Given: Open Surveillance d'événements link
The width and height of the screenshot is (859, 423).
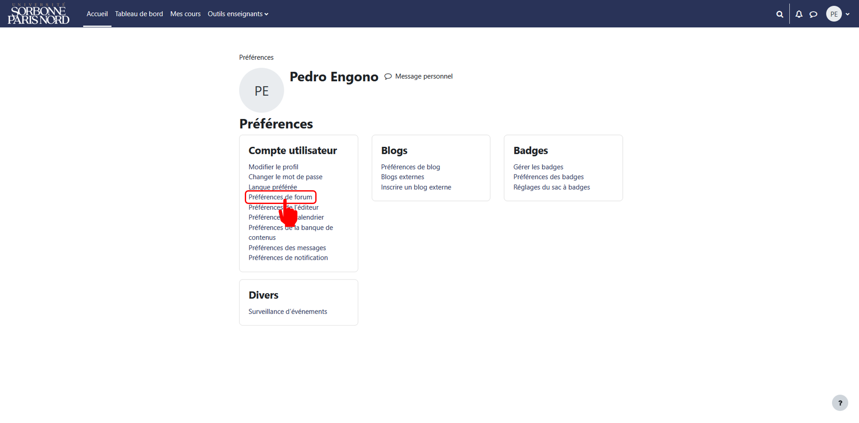Looking at the screenshot, I should pyautogui.click(x=288, y=312).
